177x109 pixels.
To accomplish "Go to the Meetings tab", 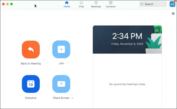I will tap(96, 4).
